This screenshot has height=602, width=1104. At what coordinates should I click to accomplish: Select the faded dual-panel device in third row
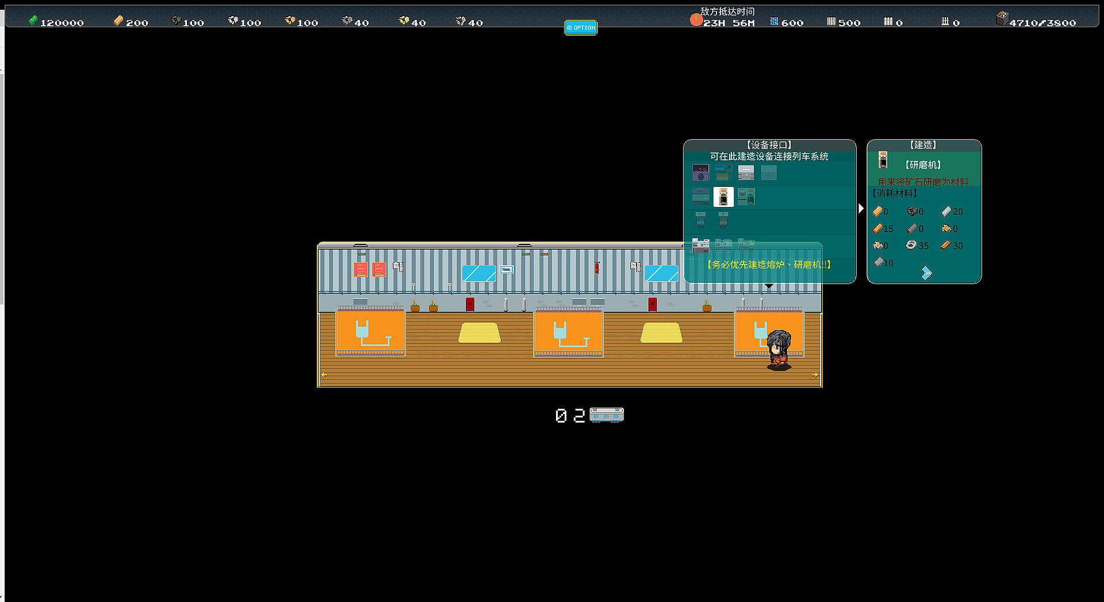[x=700, y=220]
